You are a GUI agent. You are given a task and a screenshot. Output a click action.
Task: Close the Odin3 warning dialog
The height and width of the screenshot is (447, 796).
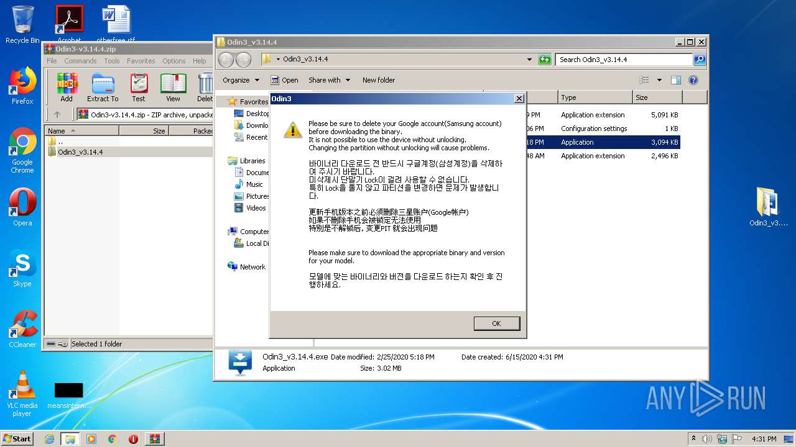coord(519,99)
